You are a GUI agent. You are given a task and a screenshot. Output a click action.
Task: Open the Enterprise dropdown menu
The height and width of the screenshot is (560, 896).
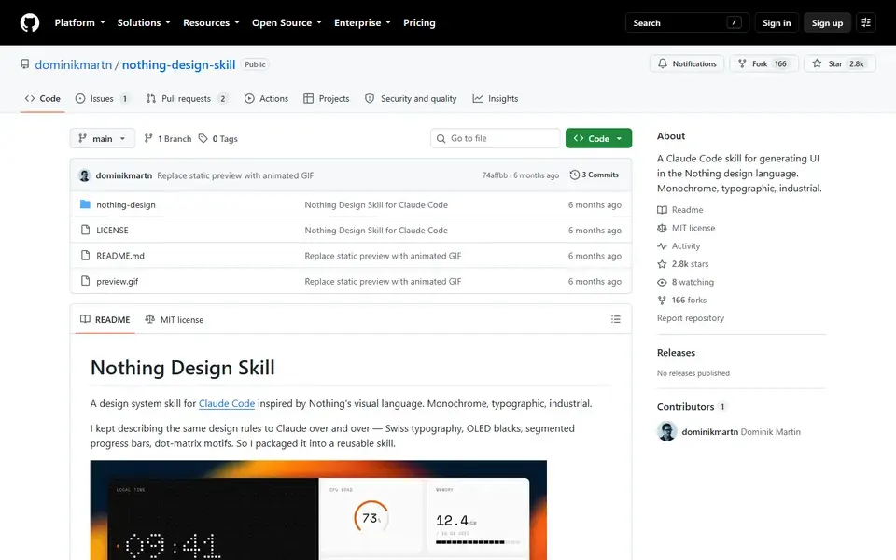[362, 22]
